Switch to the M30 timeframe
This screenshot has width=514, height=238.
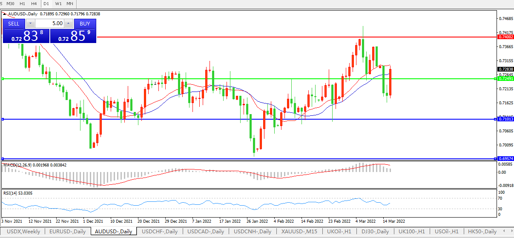pyautogui.click(x=10, y=4)
